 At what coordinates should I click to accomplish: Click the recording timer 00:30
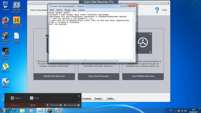(33, 105)
